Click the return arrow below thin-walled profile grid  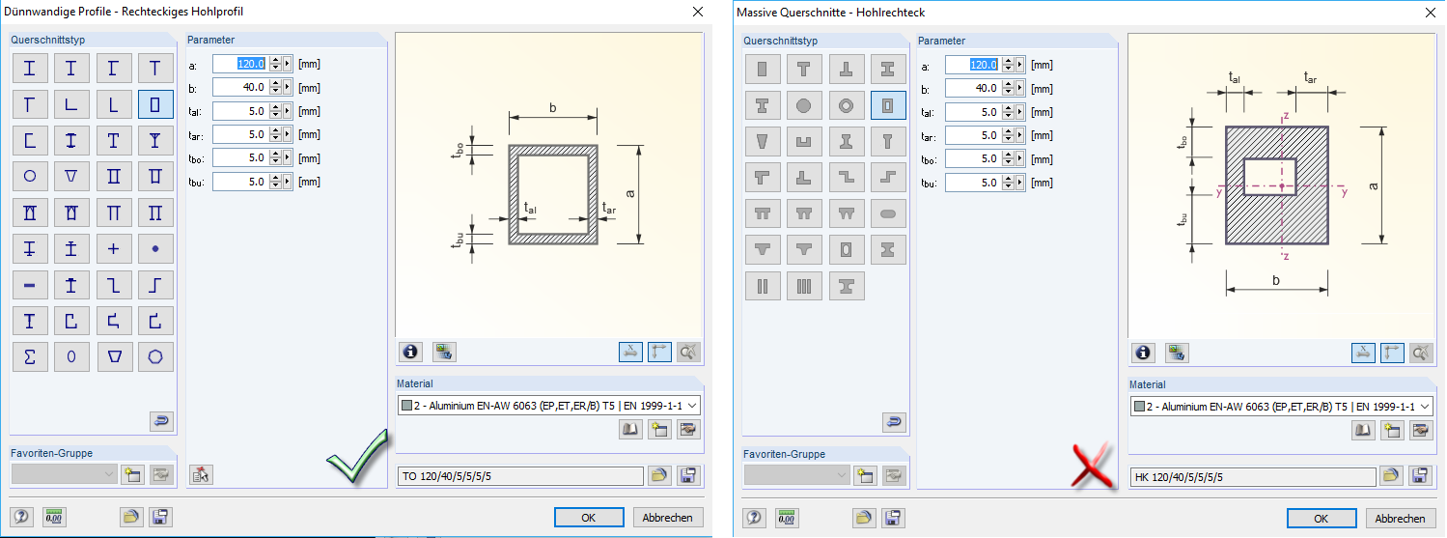point(161,421)
